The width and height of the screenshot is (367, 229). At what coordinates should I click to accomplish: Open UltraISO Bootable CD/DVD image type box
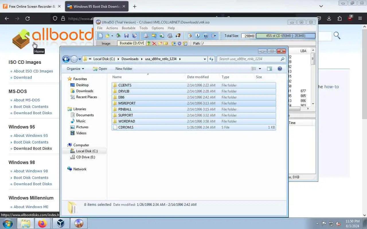click(x=132, y=43)
